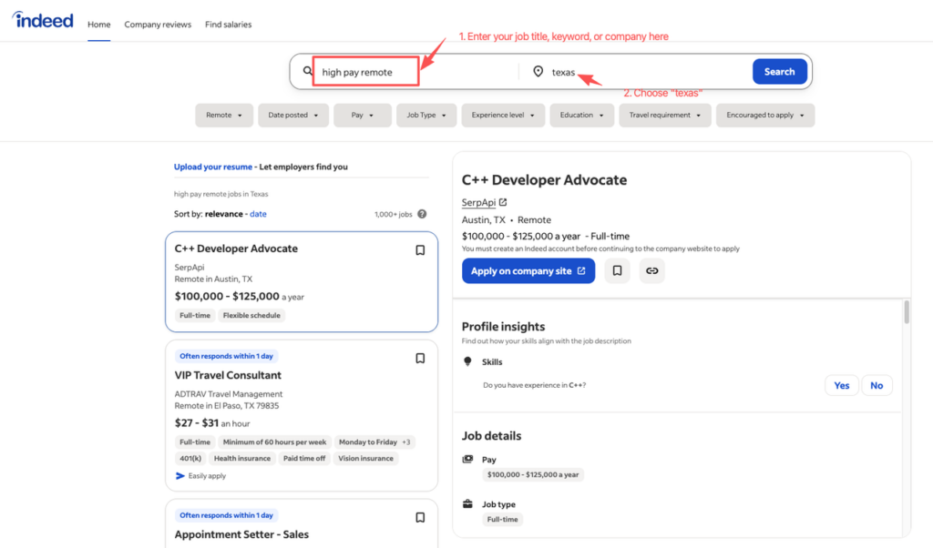Bookmark the C++ Developer Advocate job card
The width and height of the screenshot is (933, 548).
pyautogui.click(x=420, y=249)
